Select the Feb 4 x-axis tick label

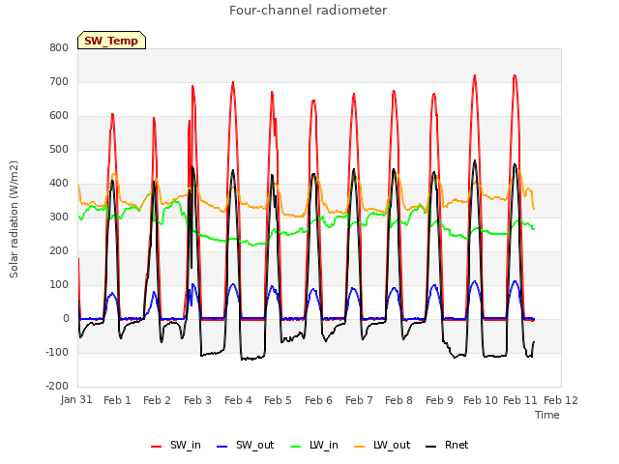[x=238, y=400]
